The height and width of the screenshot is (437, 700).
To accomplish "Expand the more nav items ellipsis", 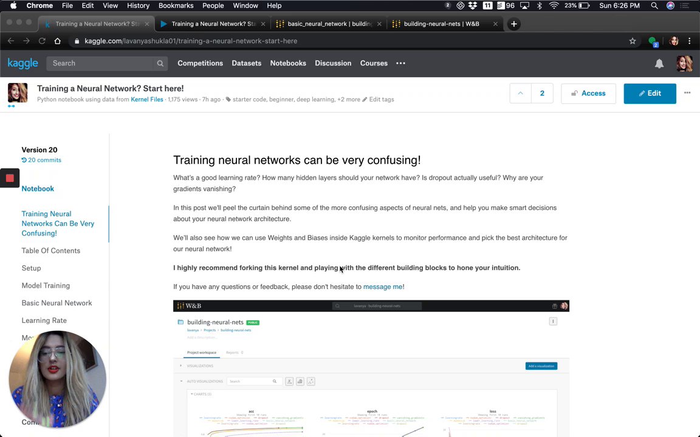I will coord(401,63).
